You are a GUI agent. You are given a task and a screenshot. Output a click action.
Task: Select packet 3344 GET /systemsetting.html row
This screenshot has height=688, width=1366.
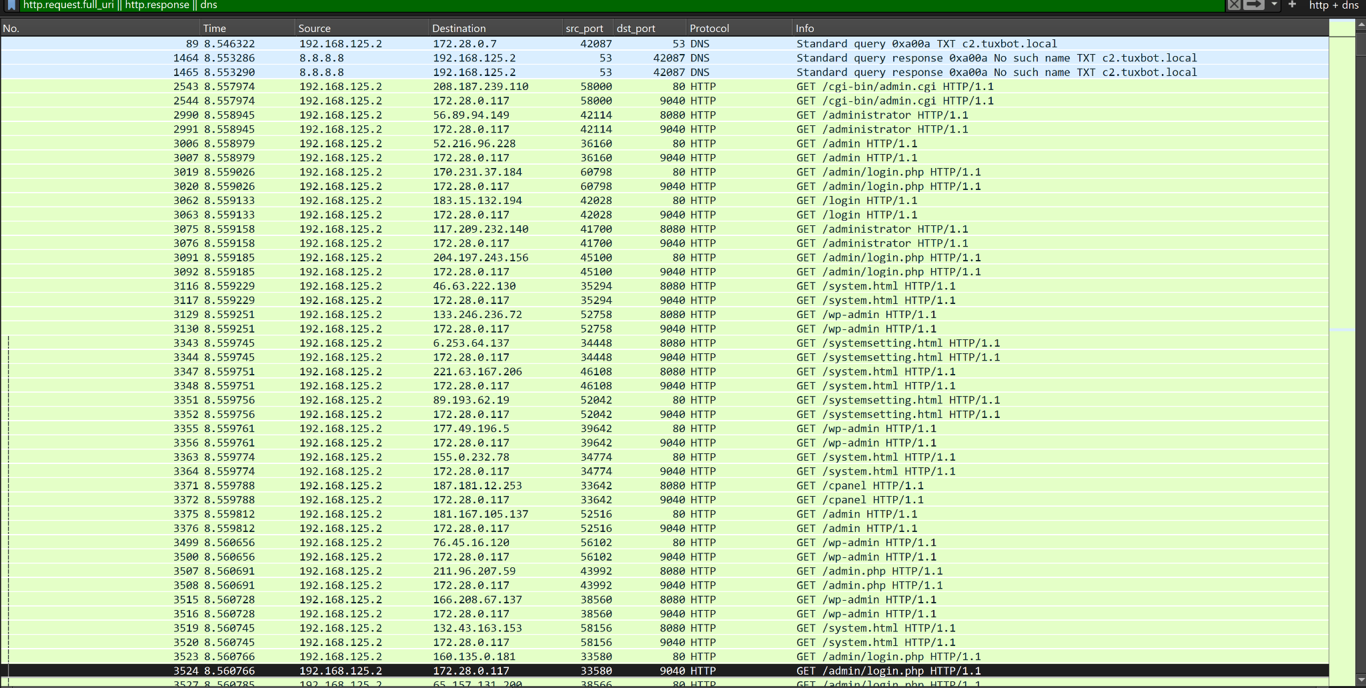664,357
